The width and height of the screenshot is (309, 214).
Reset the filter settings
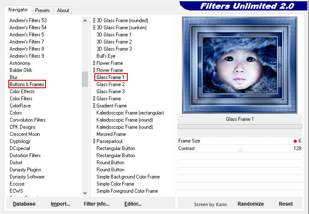click(286, 204)
